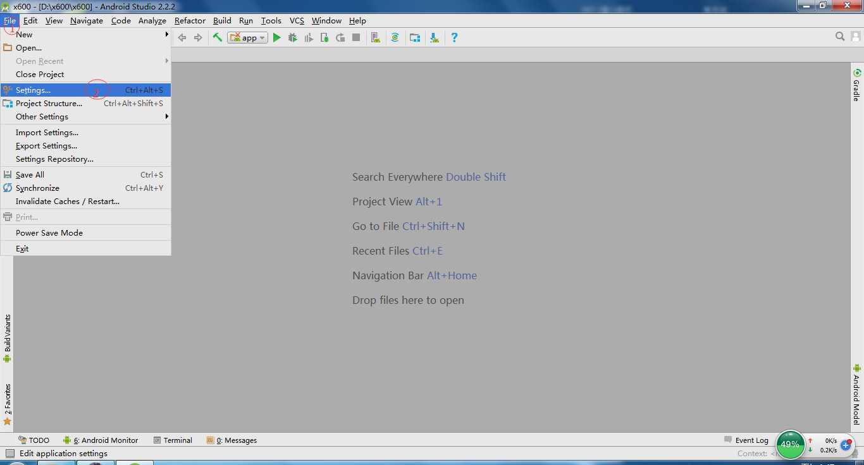Choose Invalidate Caches / Restart...
Viewport: 864px width, 465px height.
pyautogui.click(x=85, y=202)
